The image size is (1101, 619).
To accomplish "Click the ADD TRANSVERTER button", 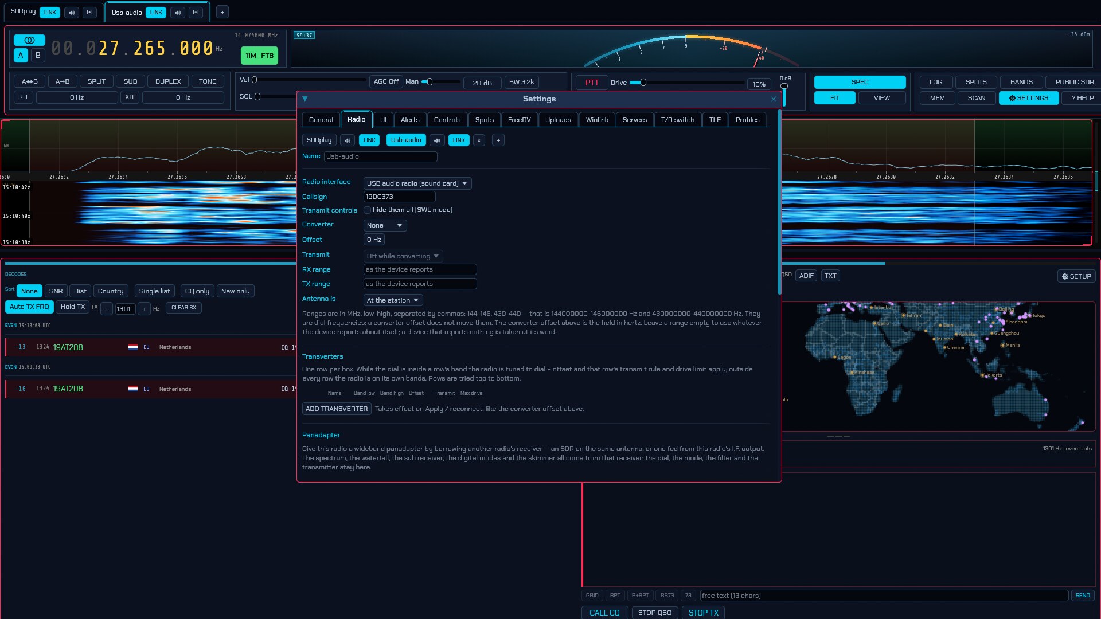I will pos(337,409).
